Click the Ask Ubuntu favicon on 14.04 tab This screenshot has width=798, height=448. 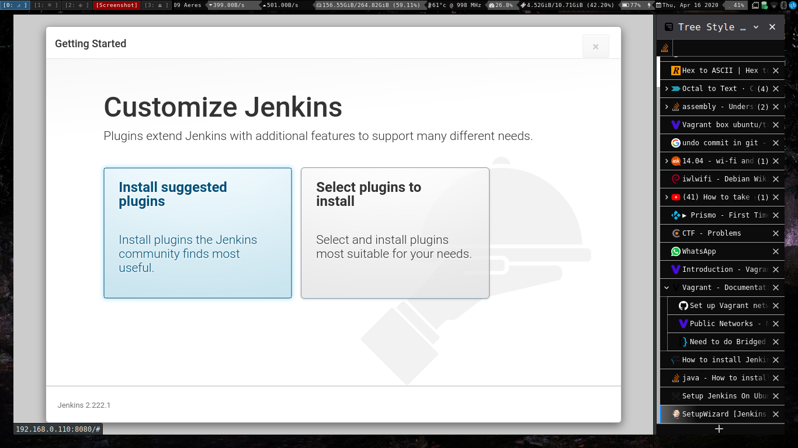[676, 161]
